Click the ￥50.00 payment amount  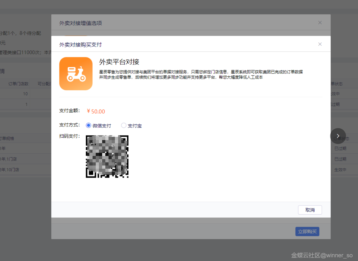(x=96, y=111)
